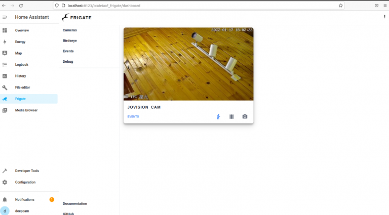The image size is (389, 215).
Task: Click the EVENTS link on jovision_cam card
Action: click(x=133, y=116)
